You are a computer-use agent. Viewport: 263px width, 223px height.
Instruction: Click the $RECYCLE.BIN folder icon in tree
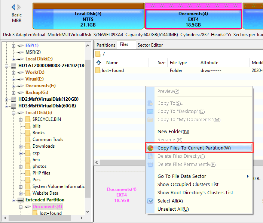[27, 119]
